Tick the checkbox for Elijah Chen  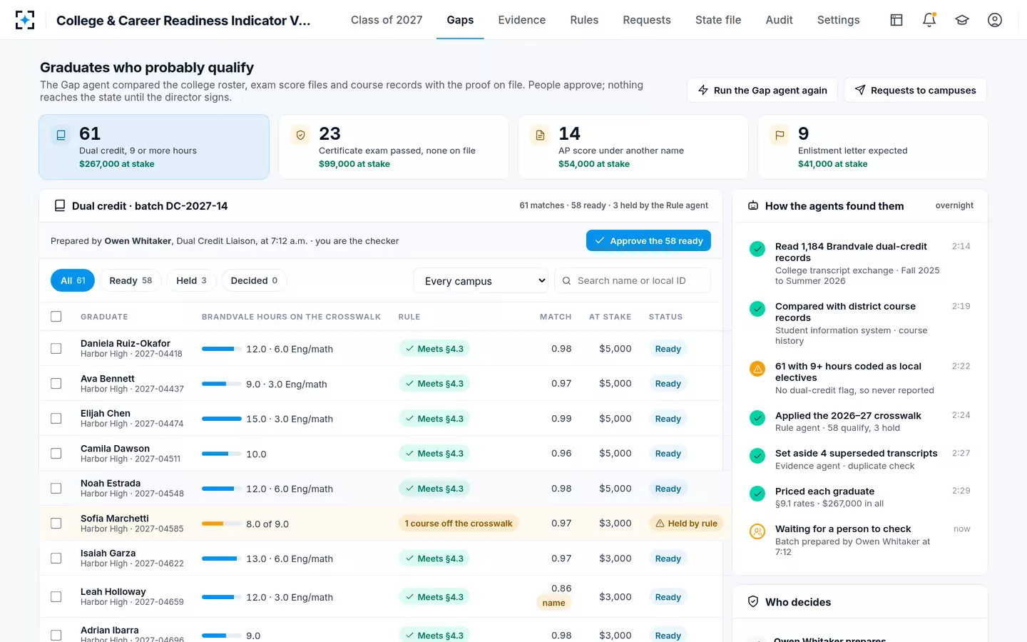pyautogui.click(x=56, y=419)
